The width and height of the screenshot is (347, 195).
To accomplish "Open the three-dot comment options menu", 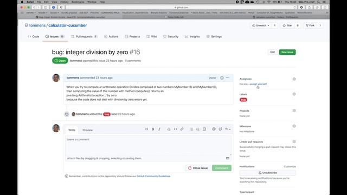I will click(228, 78).
